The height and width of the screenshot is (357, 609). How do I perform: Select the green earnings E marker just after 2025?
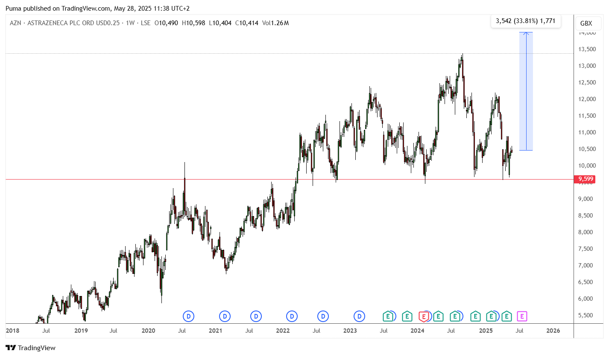pos(491,316)
